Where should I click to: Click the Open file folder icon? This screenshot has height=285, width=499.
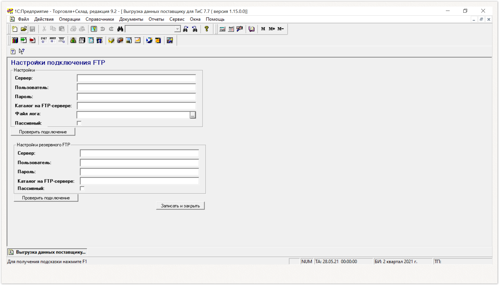tap(24, 29)
